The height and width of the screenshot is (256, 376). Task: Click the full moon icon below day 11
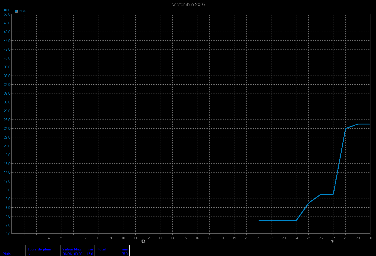143,241
